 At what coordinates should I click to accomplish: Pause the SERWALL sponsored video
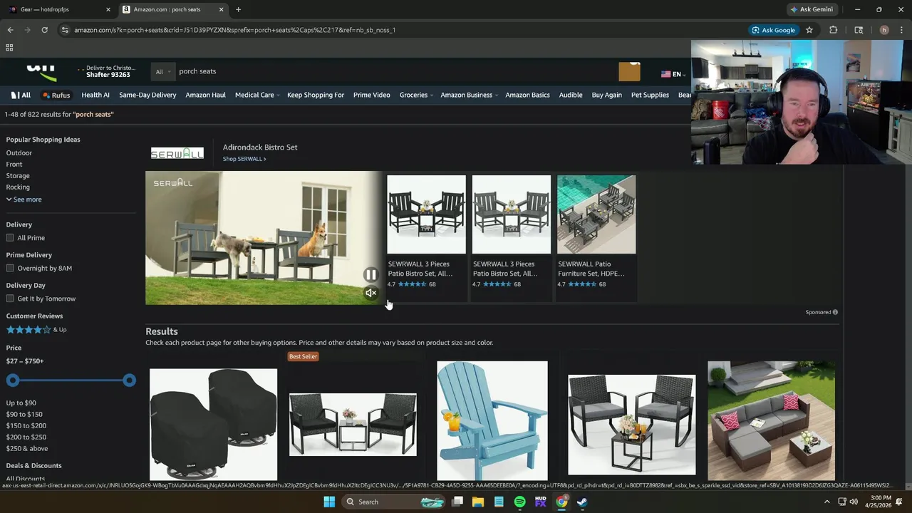click(x=370, y=274)
